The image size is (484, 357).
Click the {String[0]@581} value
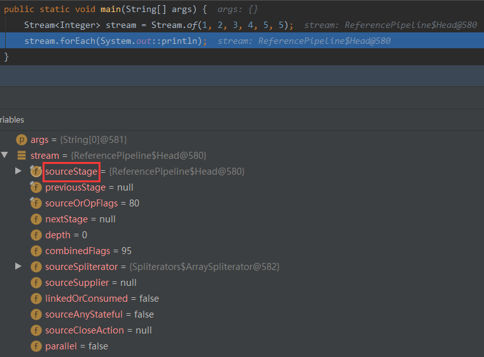[x=93, y=140]
